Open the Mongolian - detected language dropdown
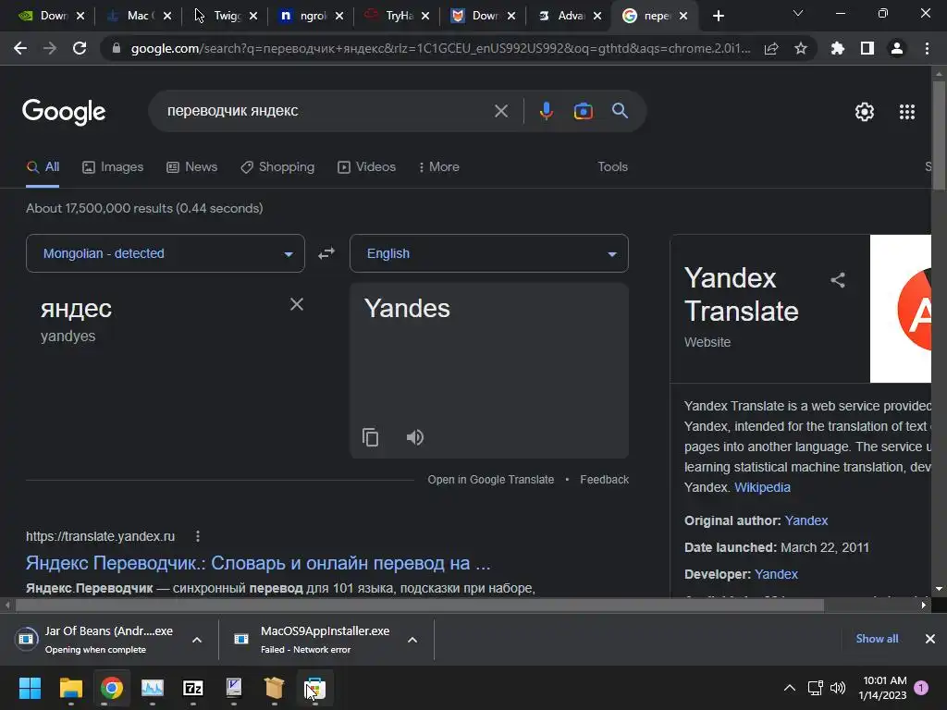The height and width of the screenshot is (710, 947). coord(166,253)
